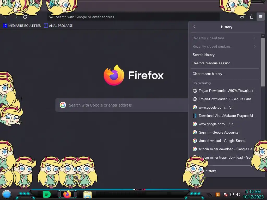267x200 pixels.
Task: Reload the page with the refresh icon
Action: 25,17
